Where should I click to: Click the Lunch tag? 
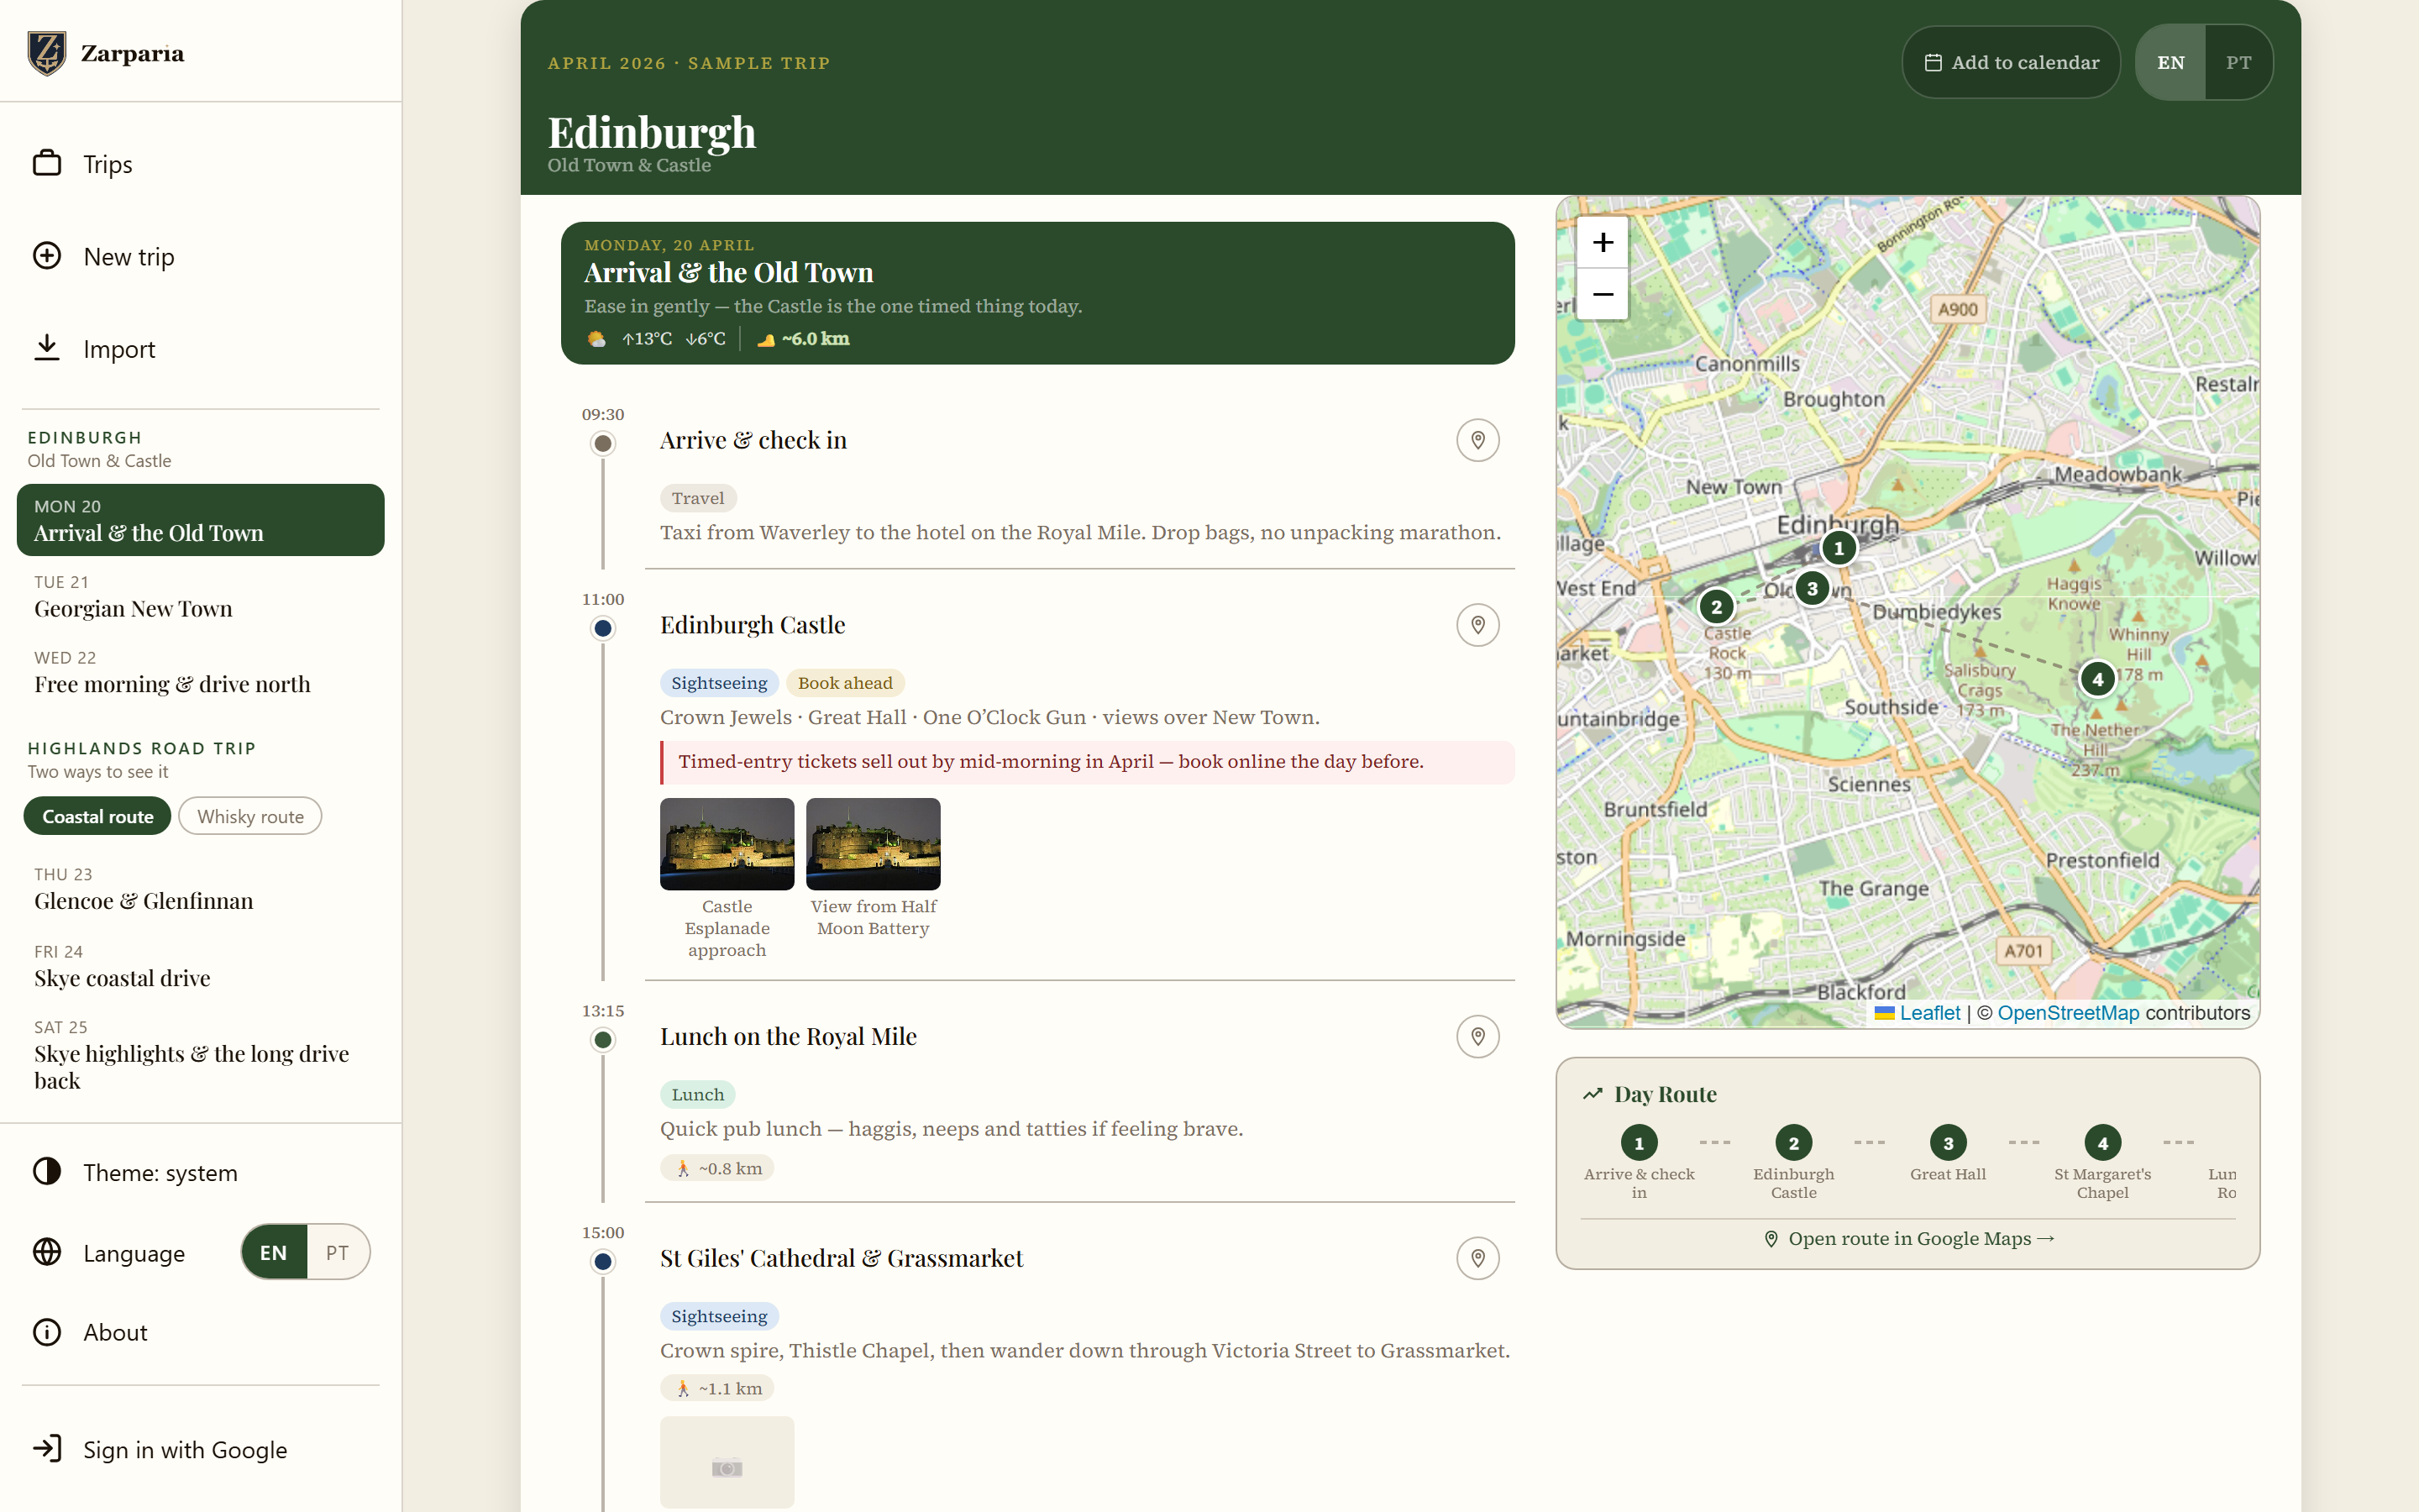pyautogui.click(x=698, y=1095)
